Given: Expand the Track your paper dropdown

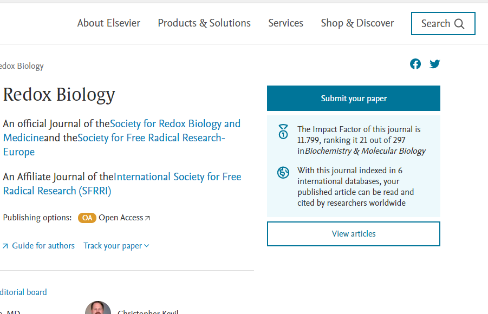Looking at the screenshot, I should tap(146, 246).
